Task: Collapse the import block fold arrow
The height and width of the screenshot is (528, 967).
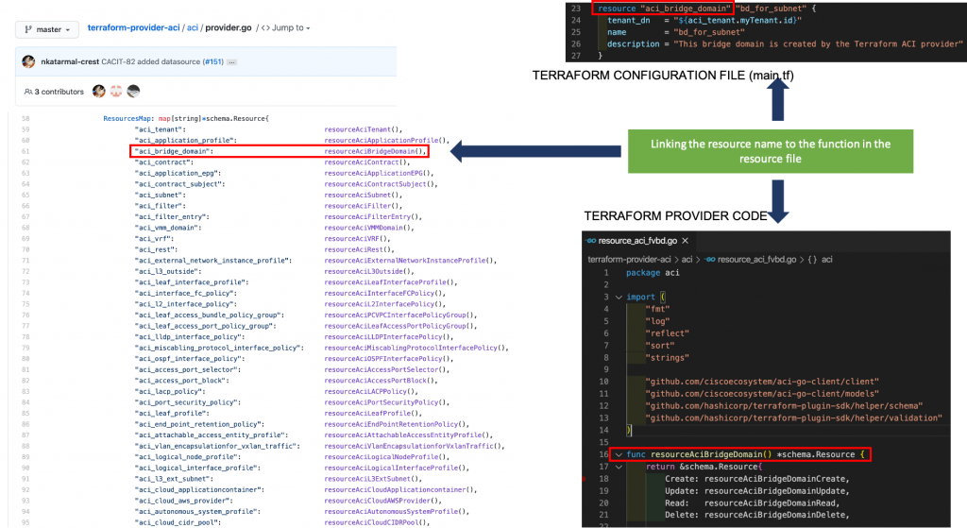Action: point(619,298)
